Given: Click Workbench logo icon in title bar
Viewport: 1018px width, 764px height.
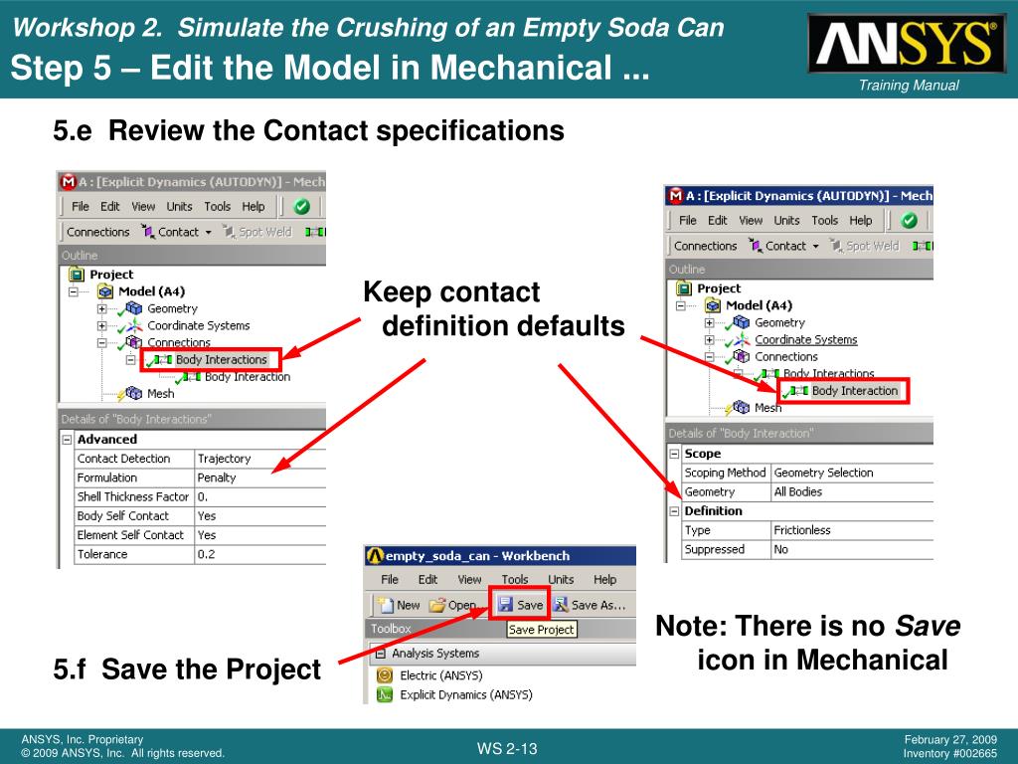Looking at the screenshot, I should (375, 556).
